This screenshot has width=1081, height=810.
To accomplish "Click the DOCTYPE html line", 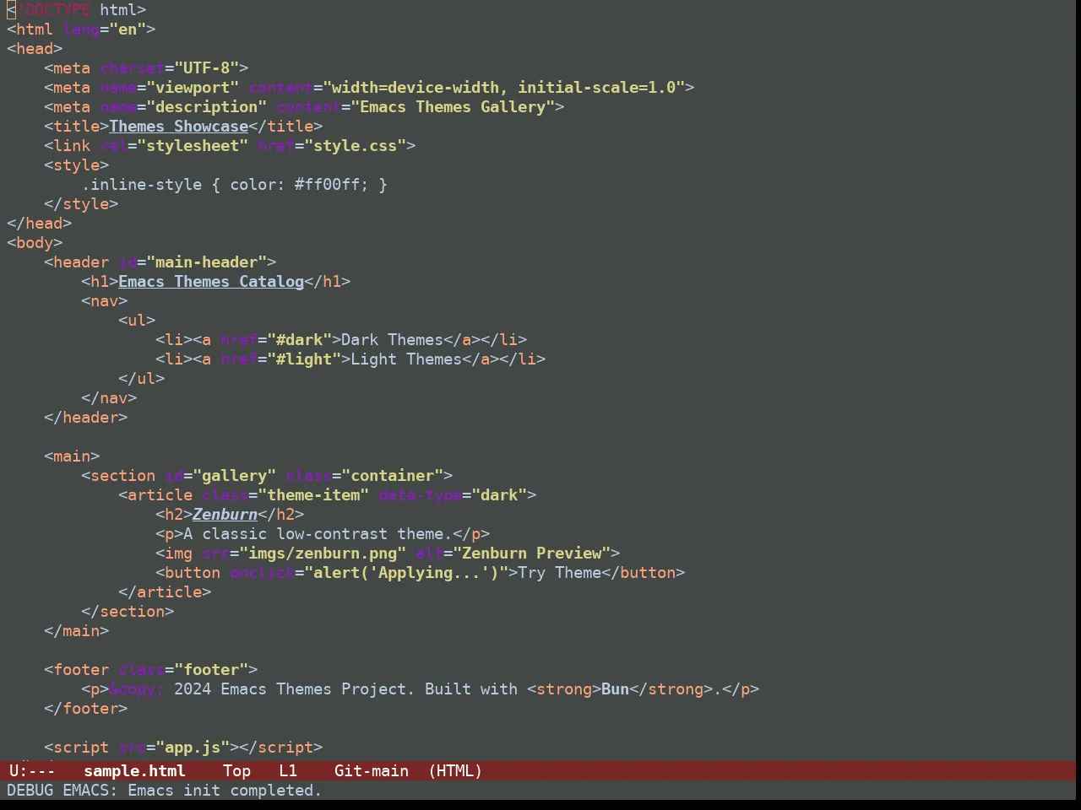I will pos(77,10).
